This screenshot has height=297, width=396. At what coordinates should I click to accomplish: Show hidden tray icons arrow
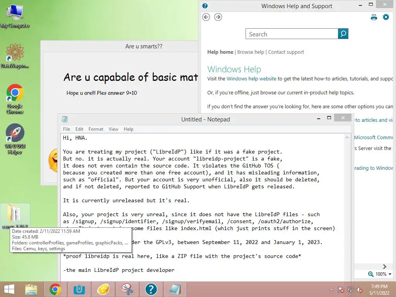[331, 290]
